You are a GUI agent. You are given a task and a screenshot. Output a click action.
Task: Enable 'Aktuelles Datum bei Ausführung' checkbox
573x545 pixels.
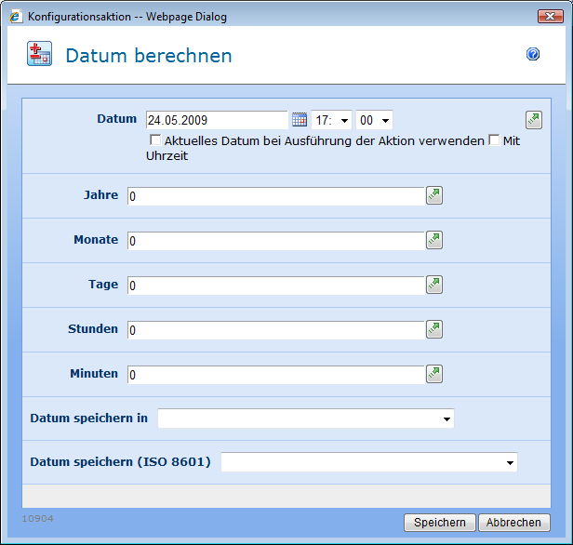[155, 141]
